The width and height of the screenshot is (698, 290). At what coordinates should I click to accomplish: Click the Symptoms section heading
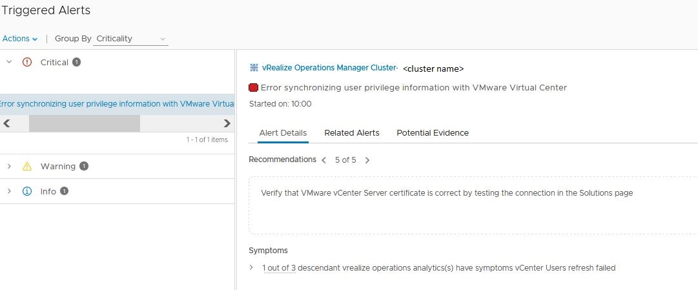(x=269, y=251)
